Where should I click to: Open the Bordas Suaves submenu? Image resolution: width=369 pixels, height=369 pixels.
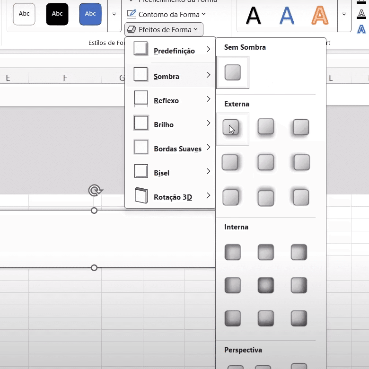pos(170,148)
